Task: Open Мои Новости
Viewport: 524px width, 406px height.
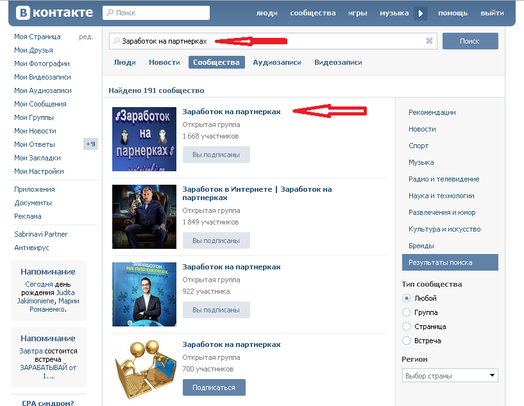Action: [35, 131]
